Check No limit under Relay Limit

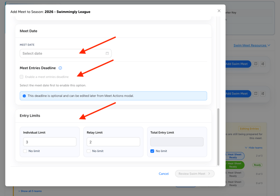click(89, 151)
